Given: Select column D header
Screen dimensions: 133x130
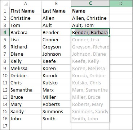Looking at the screenshot, I should pos(121,4).
